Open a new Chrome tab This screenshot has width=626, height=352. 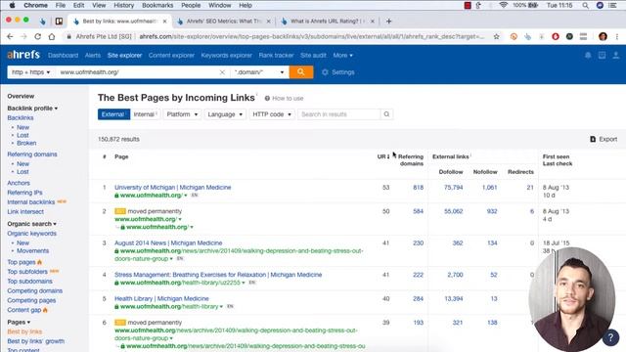(x=389, y=22)
